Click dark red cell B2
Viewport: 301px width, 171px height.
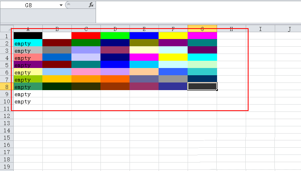pyautogui.click(x=57, y=43)
